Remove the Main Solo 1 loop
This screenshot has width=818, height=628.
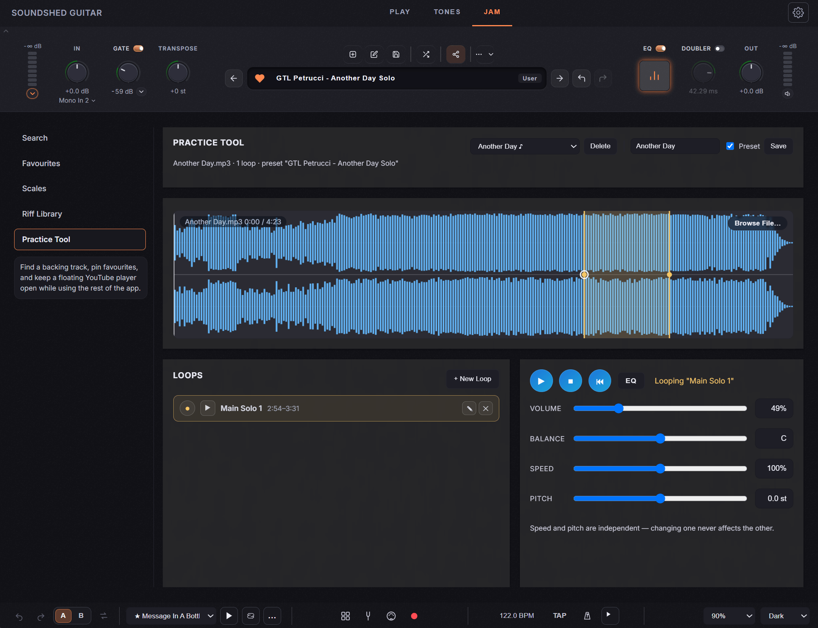[486, 409]
